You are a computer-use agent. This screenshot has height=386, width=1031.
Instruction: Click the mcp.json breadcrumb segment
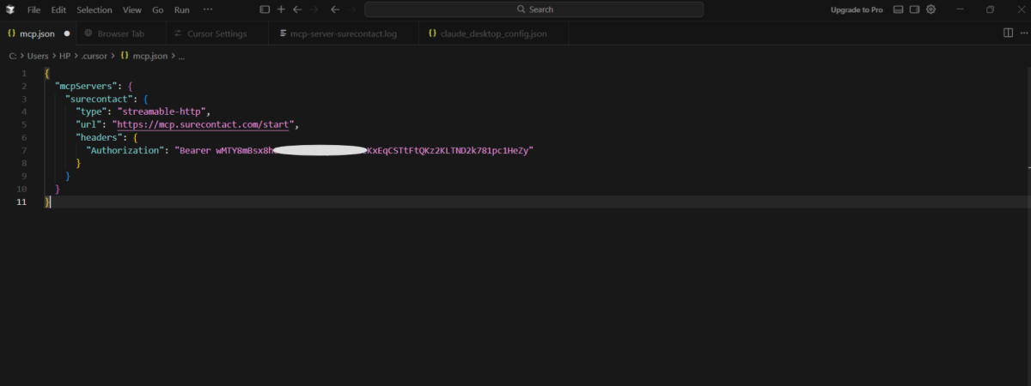point(149,56)
